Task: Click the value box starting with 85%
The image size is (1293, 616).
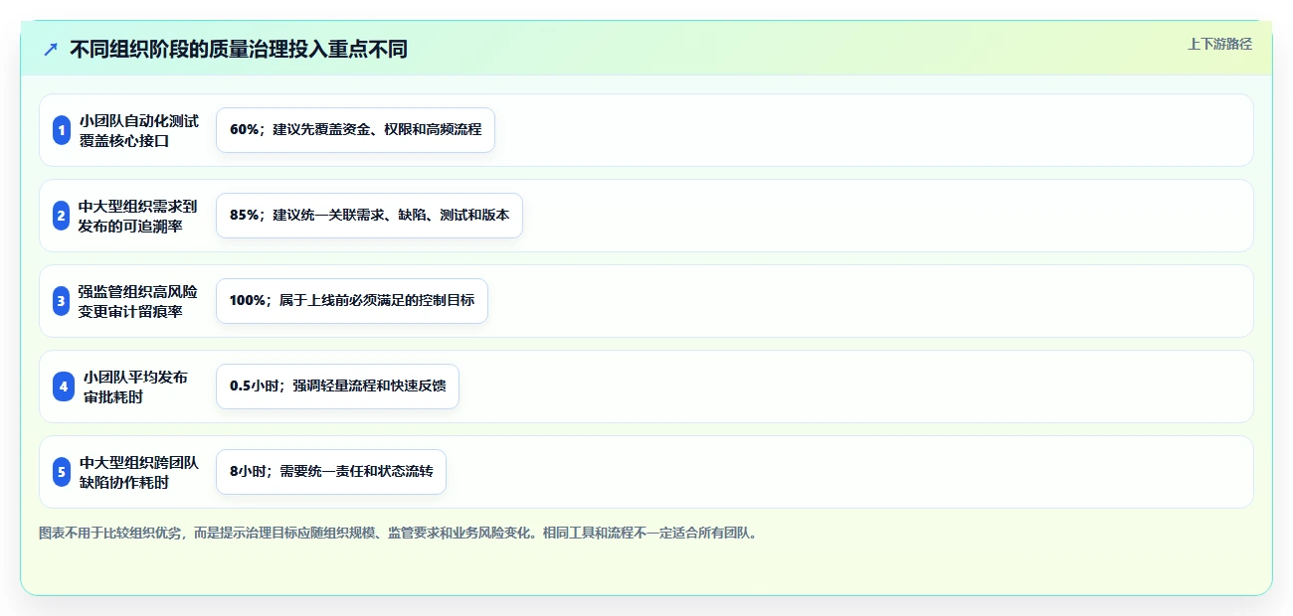Action: pyautogui.click(x=369, y=216)
